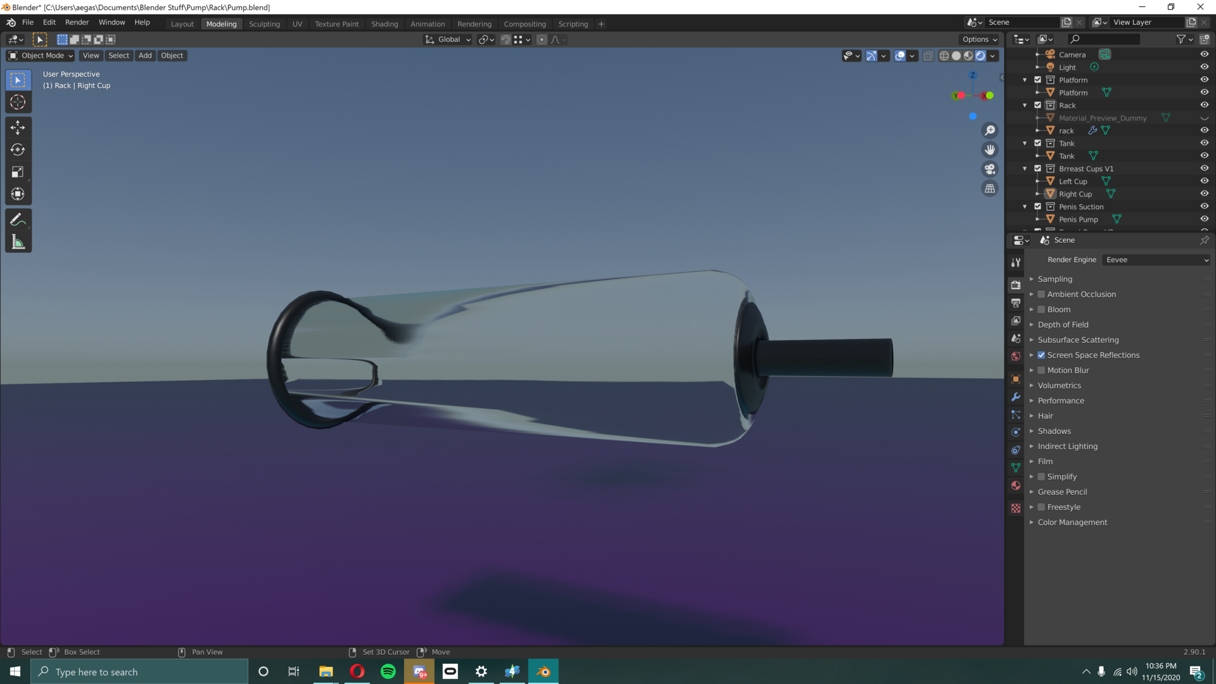Viewport: 1216px width, 684px height.
Task: Open the viewport View menu
Action: coord(91,56)
